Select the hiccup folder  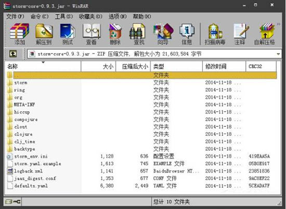point(22,112)
